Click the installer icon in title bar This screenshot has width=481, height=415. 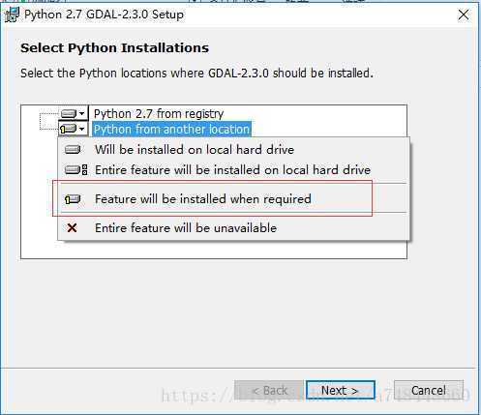[x=13, y=15]
